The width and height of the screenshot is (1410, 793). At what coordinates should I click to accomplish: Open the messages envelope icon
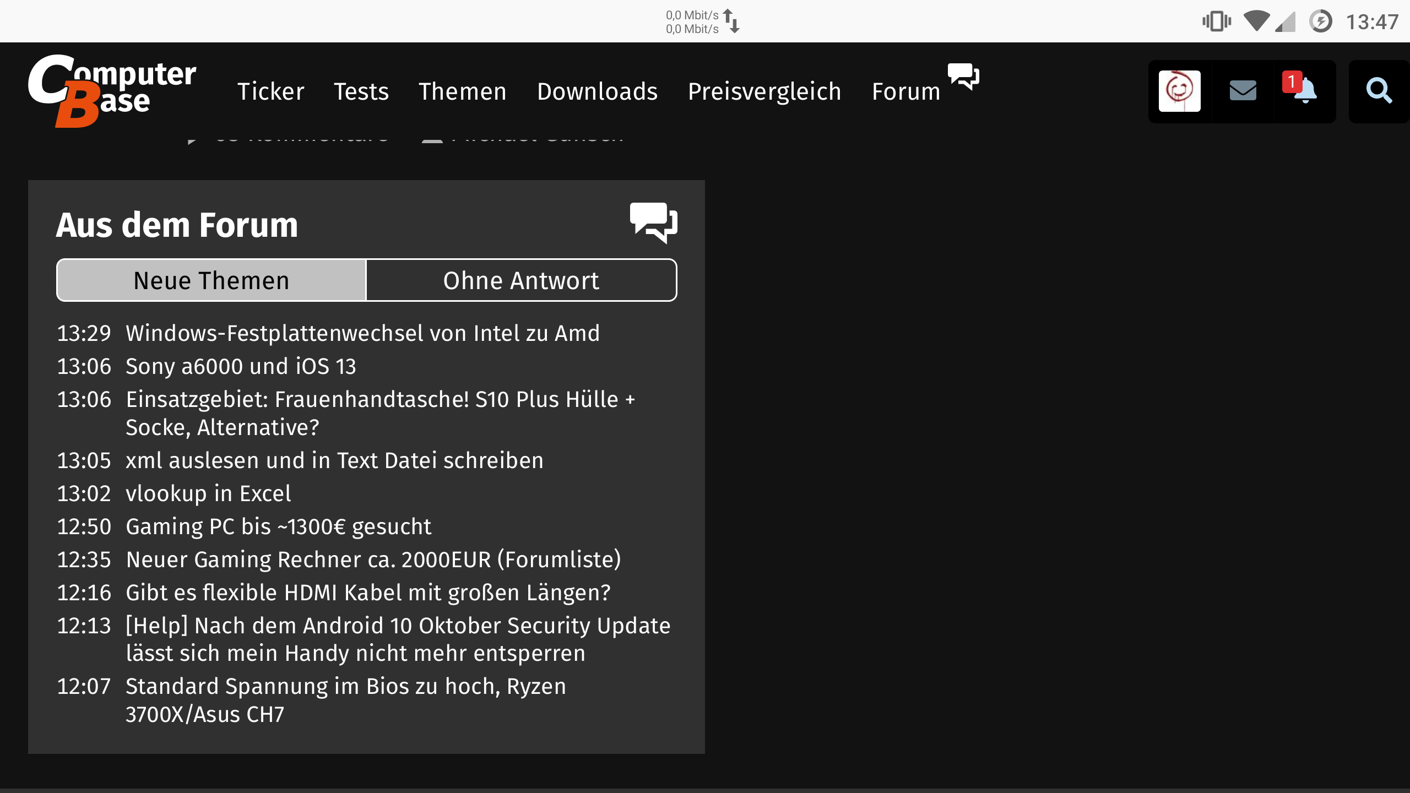point(1243,91)
